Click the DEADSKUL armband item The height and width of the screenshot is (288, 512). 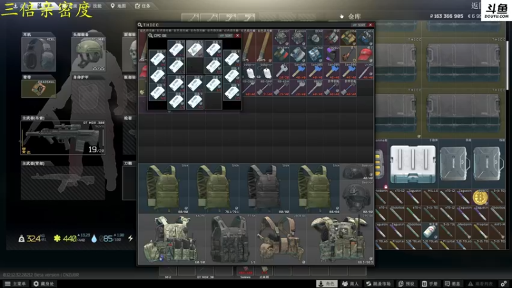click(x=38, y=88)
